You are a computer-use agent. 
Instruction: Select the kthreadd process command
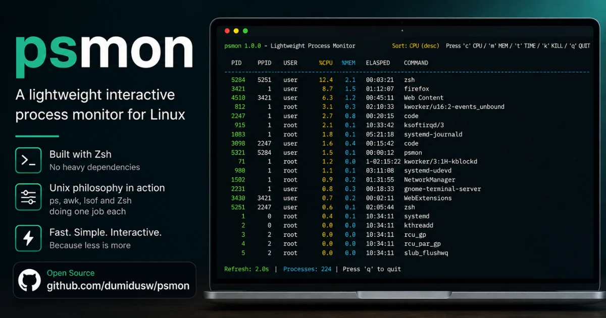tap(419, 225)
